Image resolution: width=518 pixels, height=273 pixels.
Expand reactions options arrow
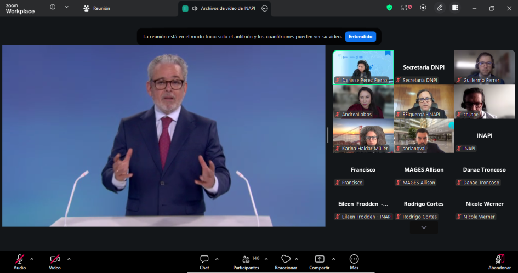(297, 259)
